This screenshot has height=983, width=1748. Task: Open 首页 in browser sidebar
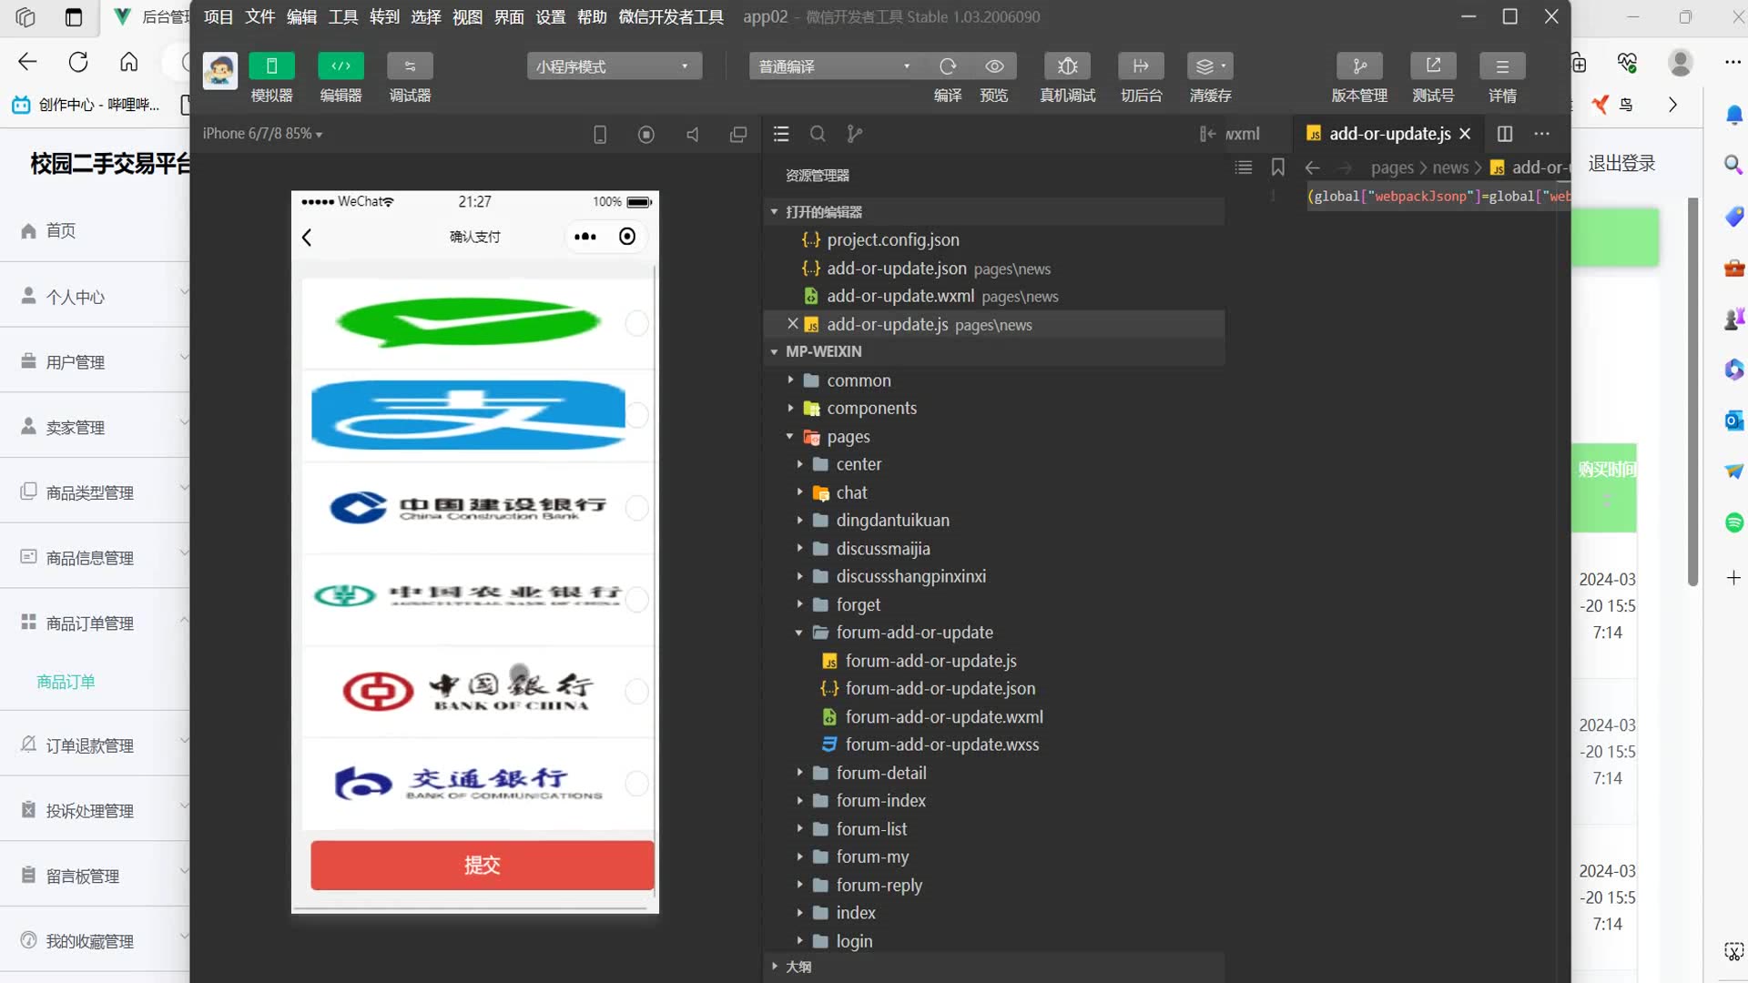pos(61,231)
